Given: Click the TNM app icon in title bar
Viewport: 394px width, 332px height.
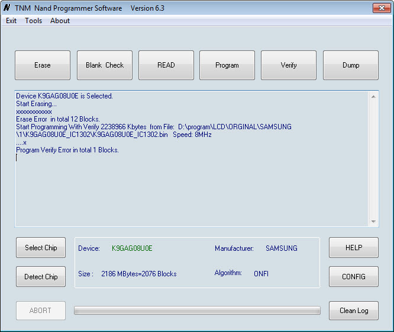Looking at the screenshot, I should [x=7, y=8].
